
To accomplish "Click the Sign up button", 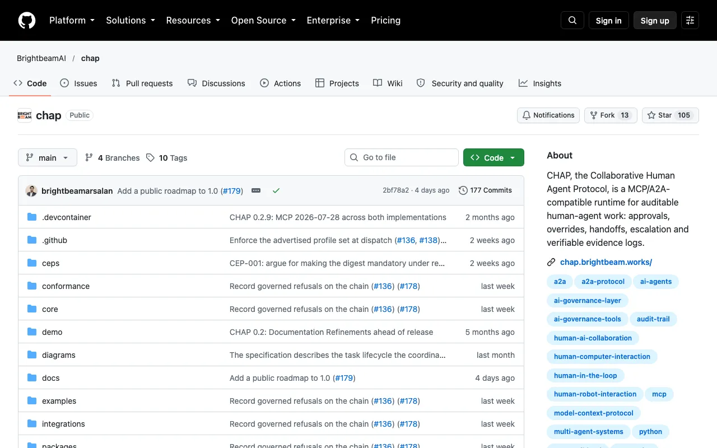I will [x=655, y=20].
